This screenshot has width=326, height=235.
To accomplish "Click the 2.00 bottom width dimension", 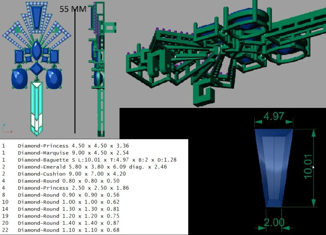I will [274, 222].
